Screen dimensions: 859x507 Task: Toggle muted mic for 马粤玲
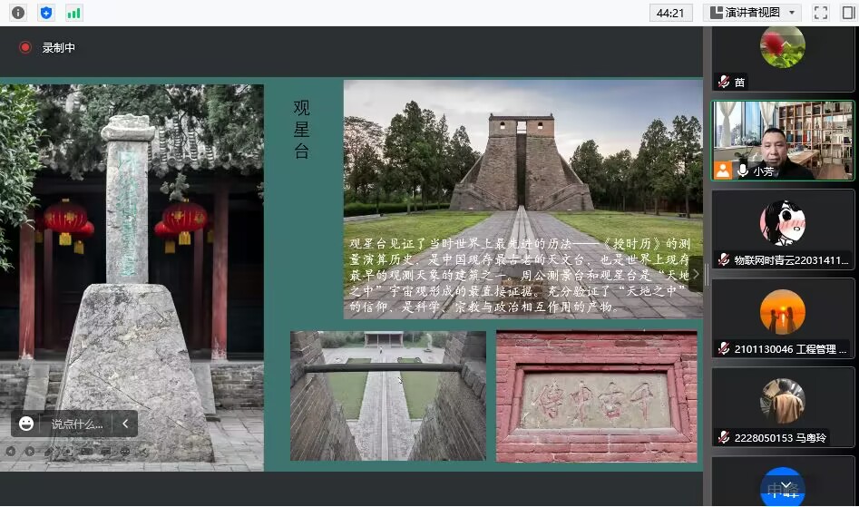pyautogui.click(x=723, y=437)
